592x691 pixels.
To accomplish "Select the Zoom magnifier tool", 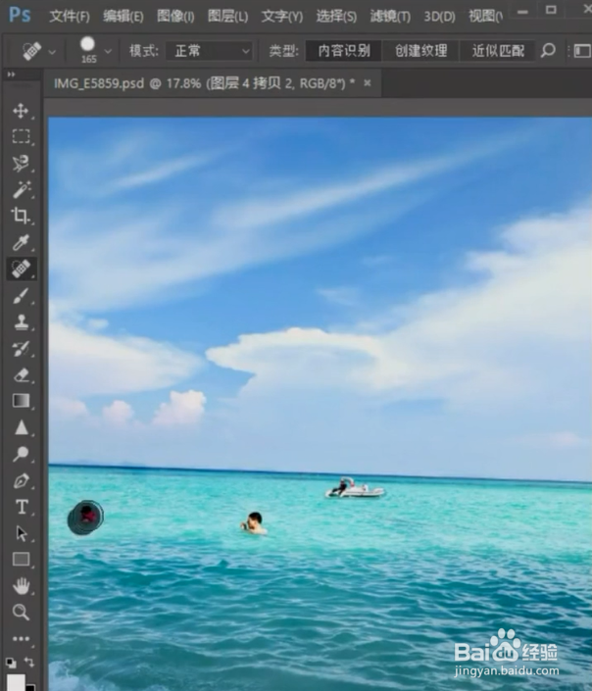I will [x=21, y=613].
